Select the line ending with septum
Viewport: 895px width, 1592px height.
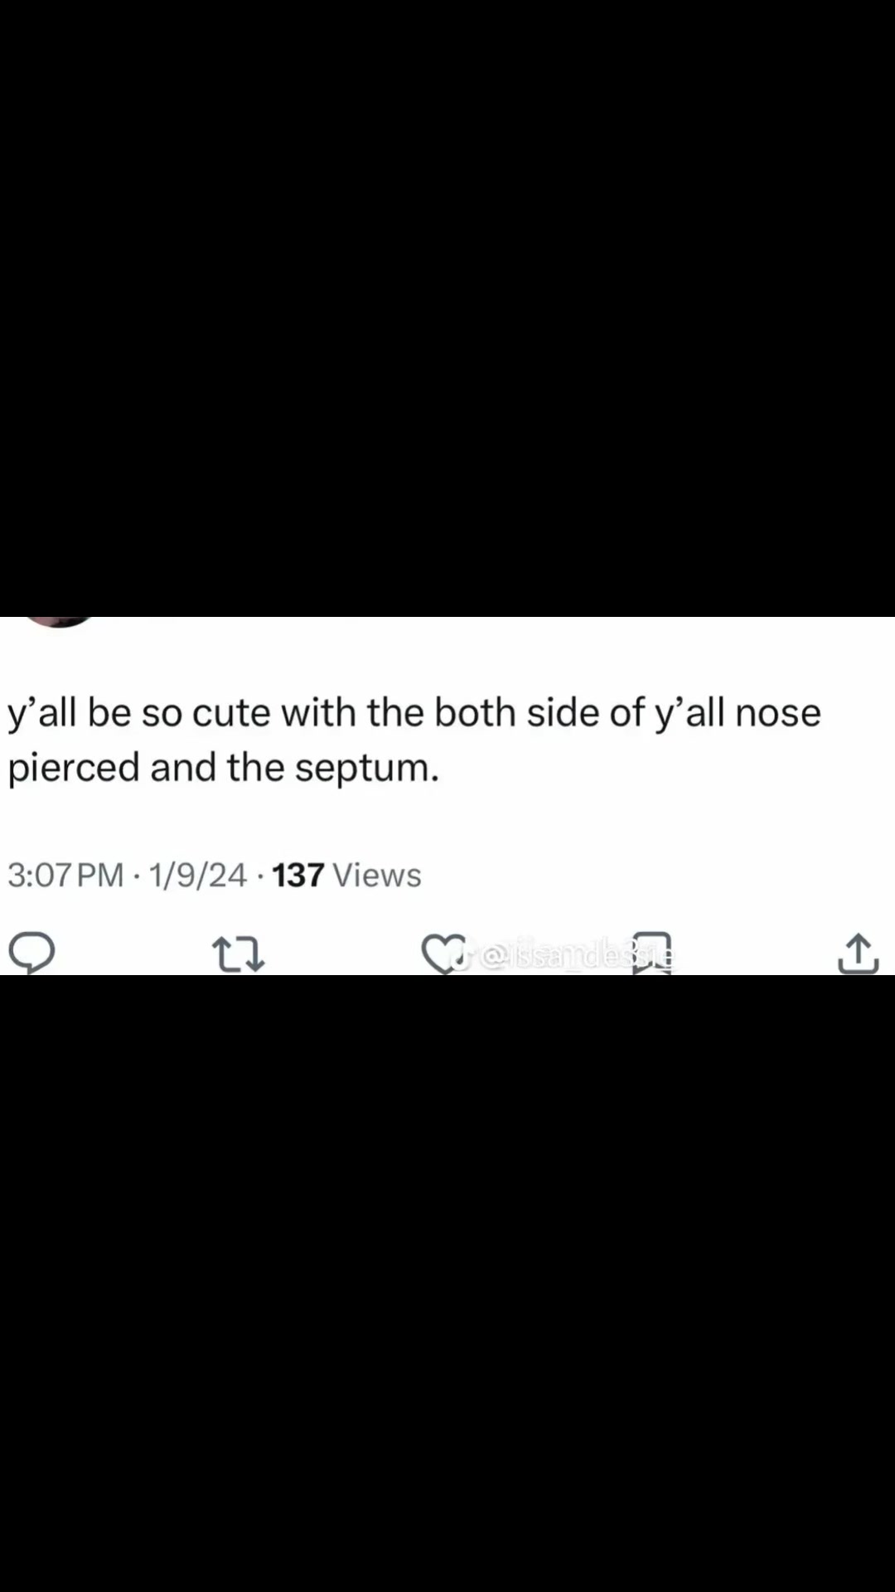(x=223, y=768)
